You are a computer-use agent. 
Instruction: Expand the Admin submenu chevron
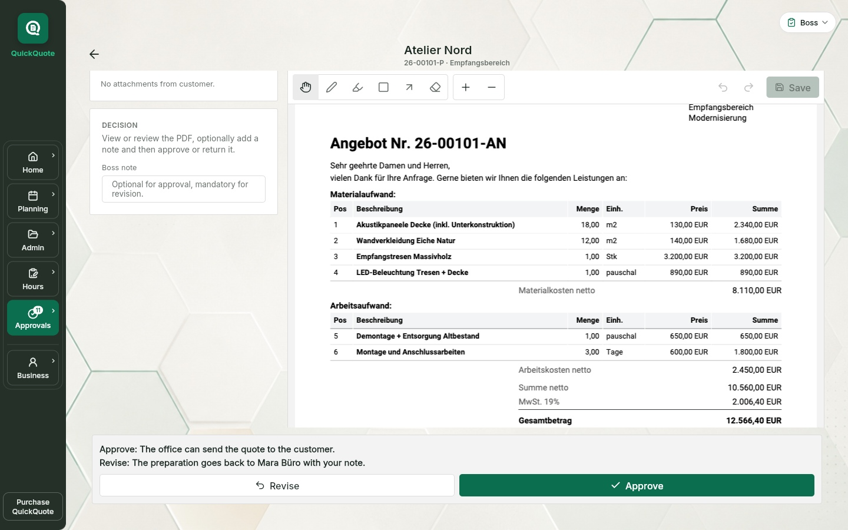[x=54, y=233]
